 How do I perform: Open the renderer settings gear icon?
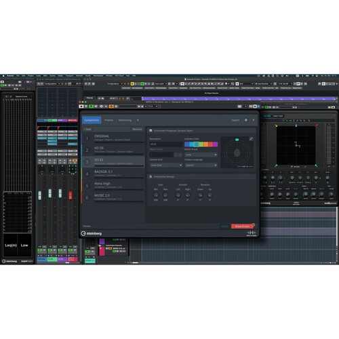click(246, 120)
